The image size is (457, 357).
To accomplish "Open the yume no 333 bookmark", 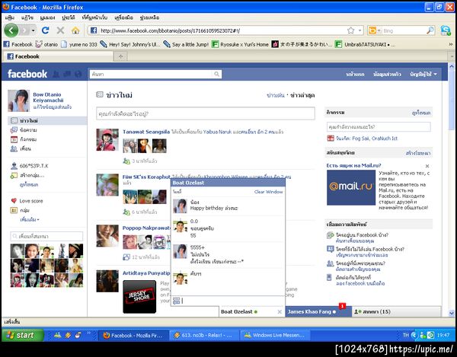I will click(79, 44).
